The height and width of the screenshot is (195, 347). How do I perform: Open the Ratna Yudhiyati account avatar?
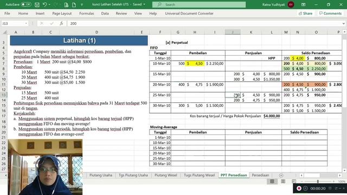coord(291,4)
